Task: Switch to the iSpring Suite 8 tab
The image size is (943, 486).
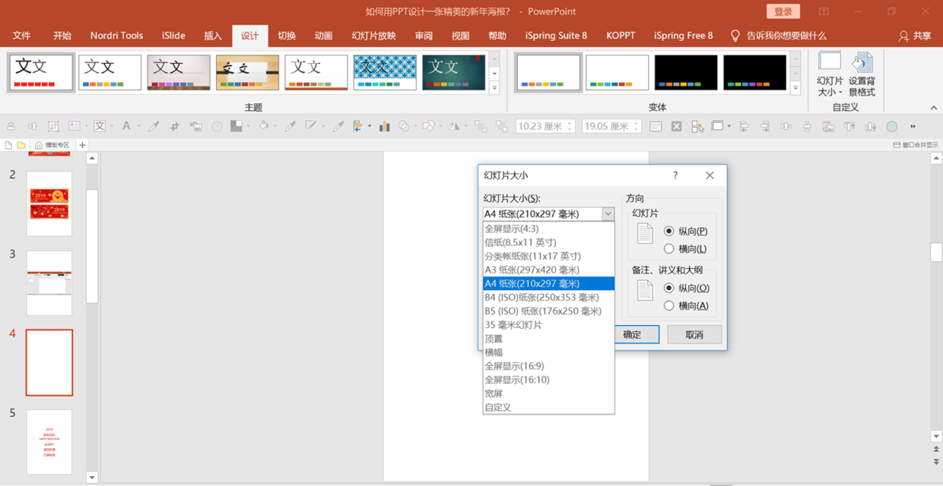Action: coord(556,36)
